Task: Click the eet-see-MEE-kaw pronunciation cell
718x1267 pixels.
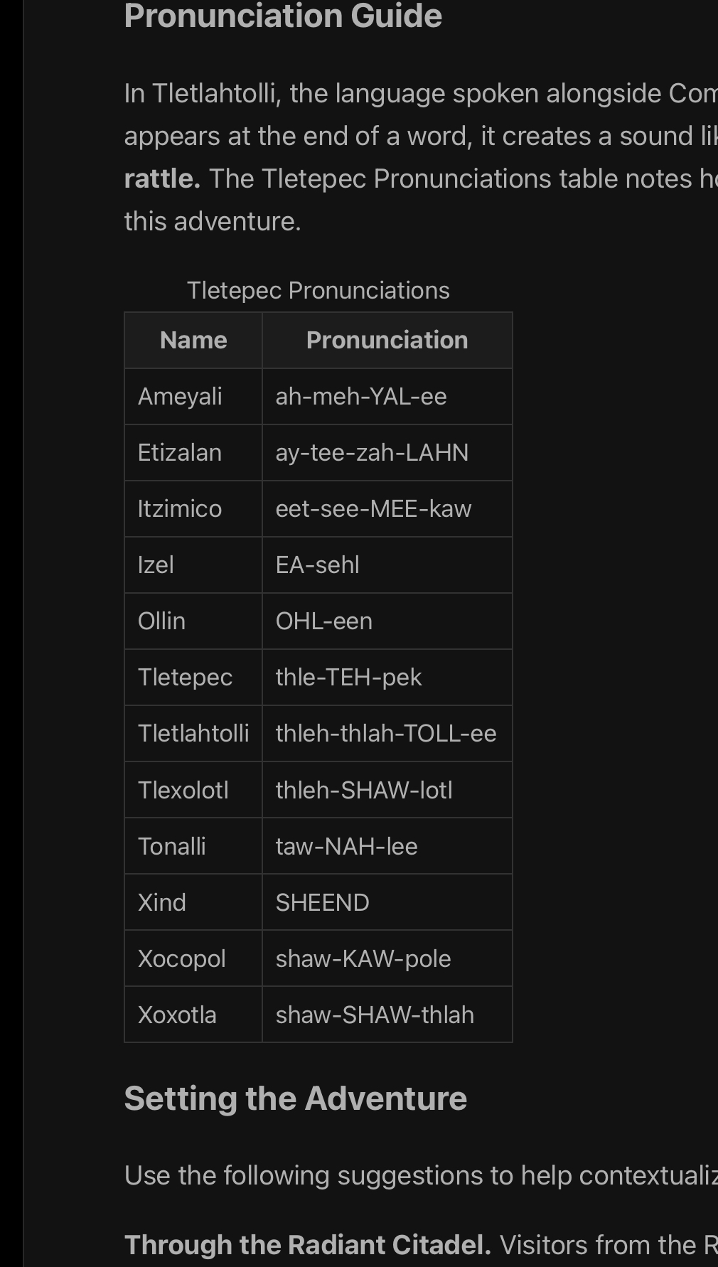Action: tap(373, 508)
